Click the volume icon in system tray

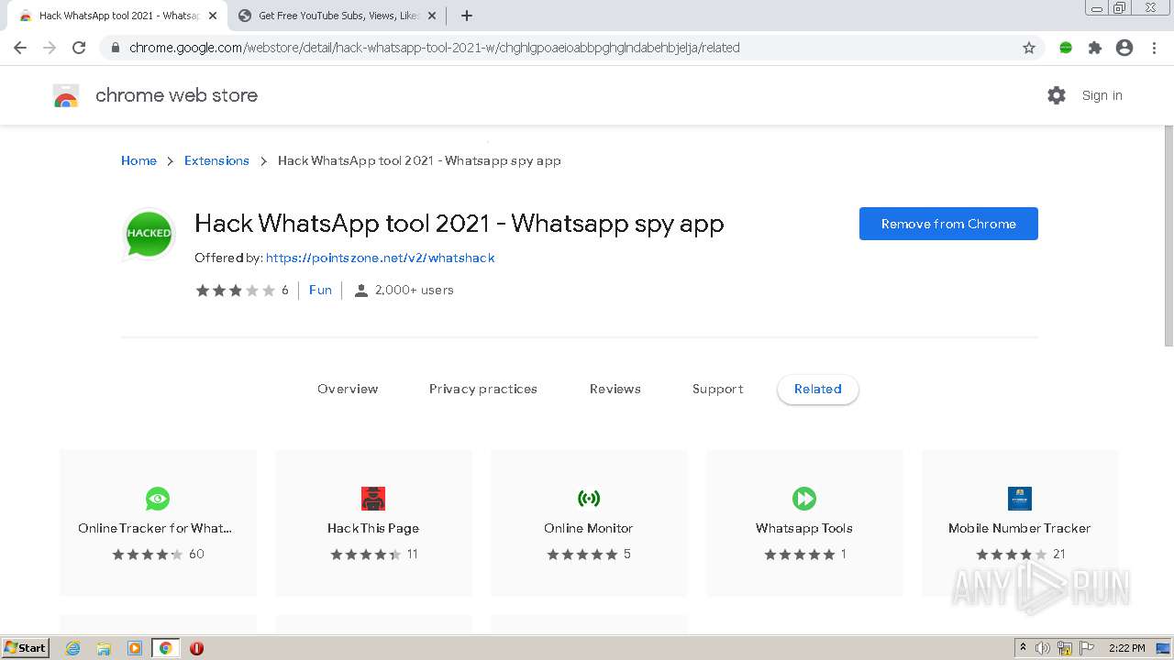point(1043,648)
